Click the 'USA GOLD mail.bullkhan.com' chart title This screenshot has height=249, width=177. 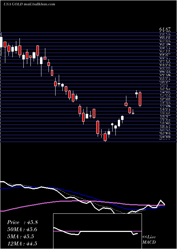[29, 4]
